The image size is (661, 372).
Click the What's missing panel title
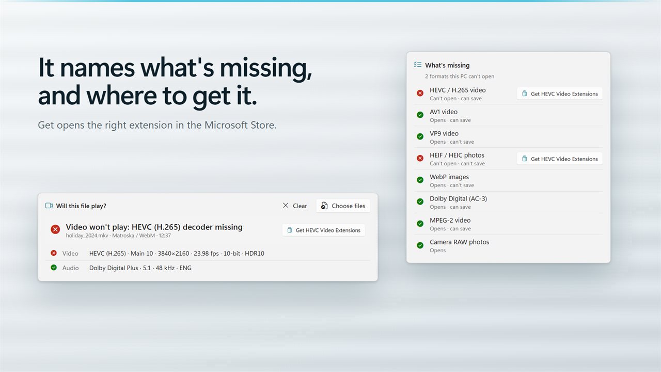coord(447,65)
